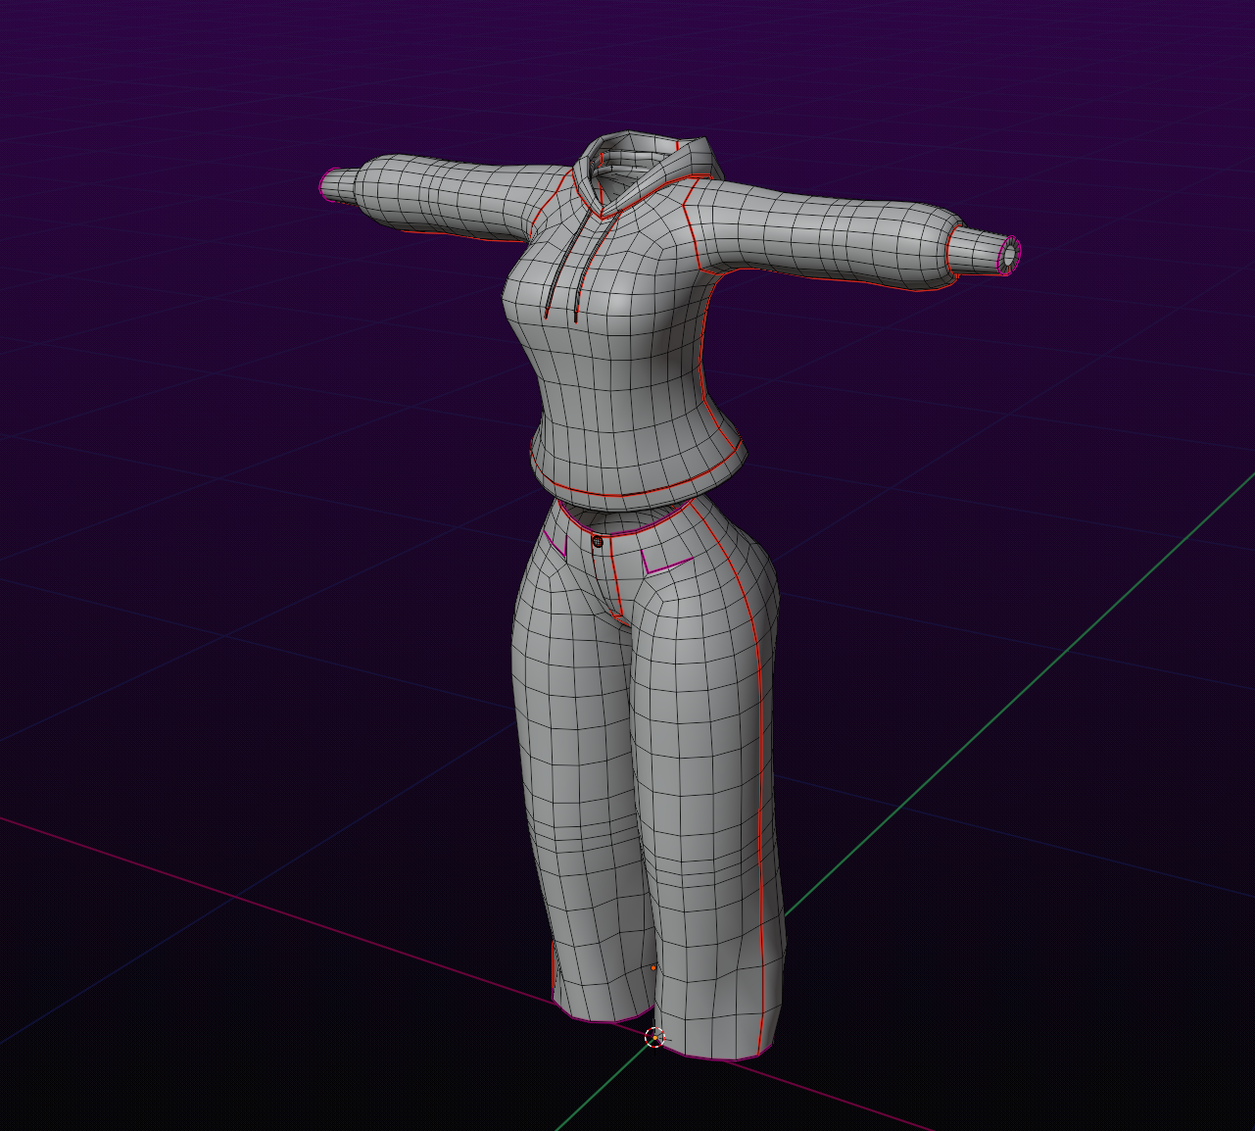The width and height of the screenshot is (1255, 1131).
Task: Select the orange origin point near pant leg
Action: [x=653, y=967]
